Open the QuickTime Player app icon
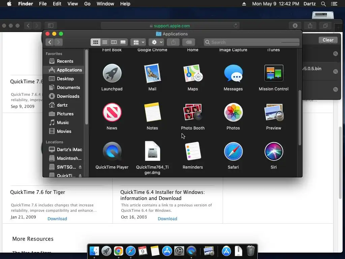This screenshot has width=345, height=259. (x=112, y=151)
